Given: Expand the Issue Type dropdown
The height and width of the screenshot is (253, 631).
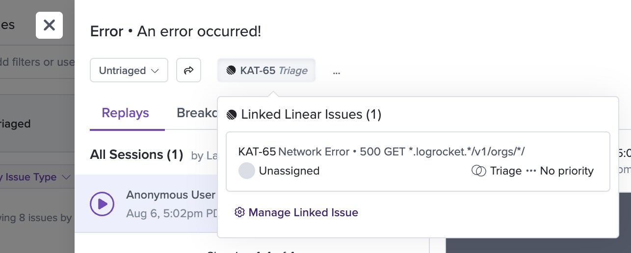Looking at the screenshot, I should coord(37,177).
